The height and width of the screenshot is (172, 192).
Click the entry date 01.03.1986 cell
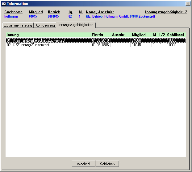coord(100,45)
